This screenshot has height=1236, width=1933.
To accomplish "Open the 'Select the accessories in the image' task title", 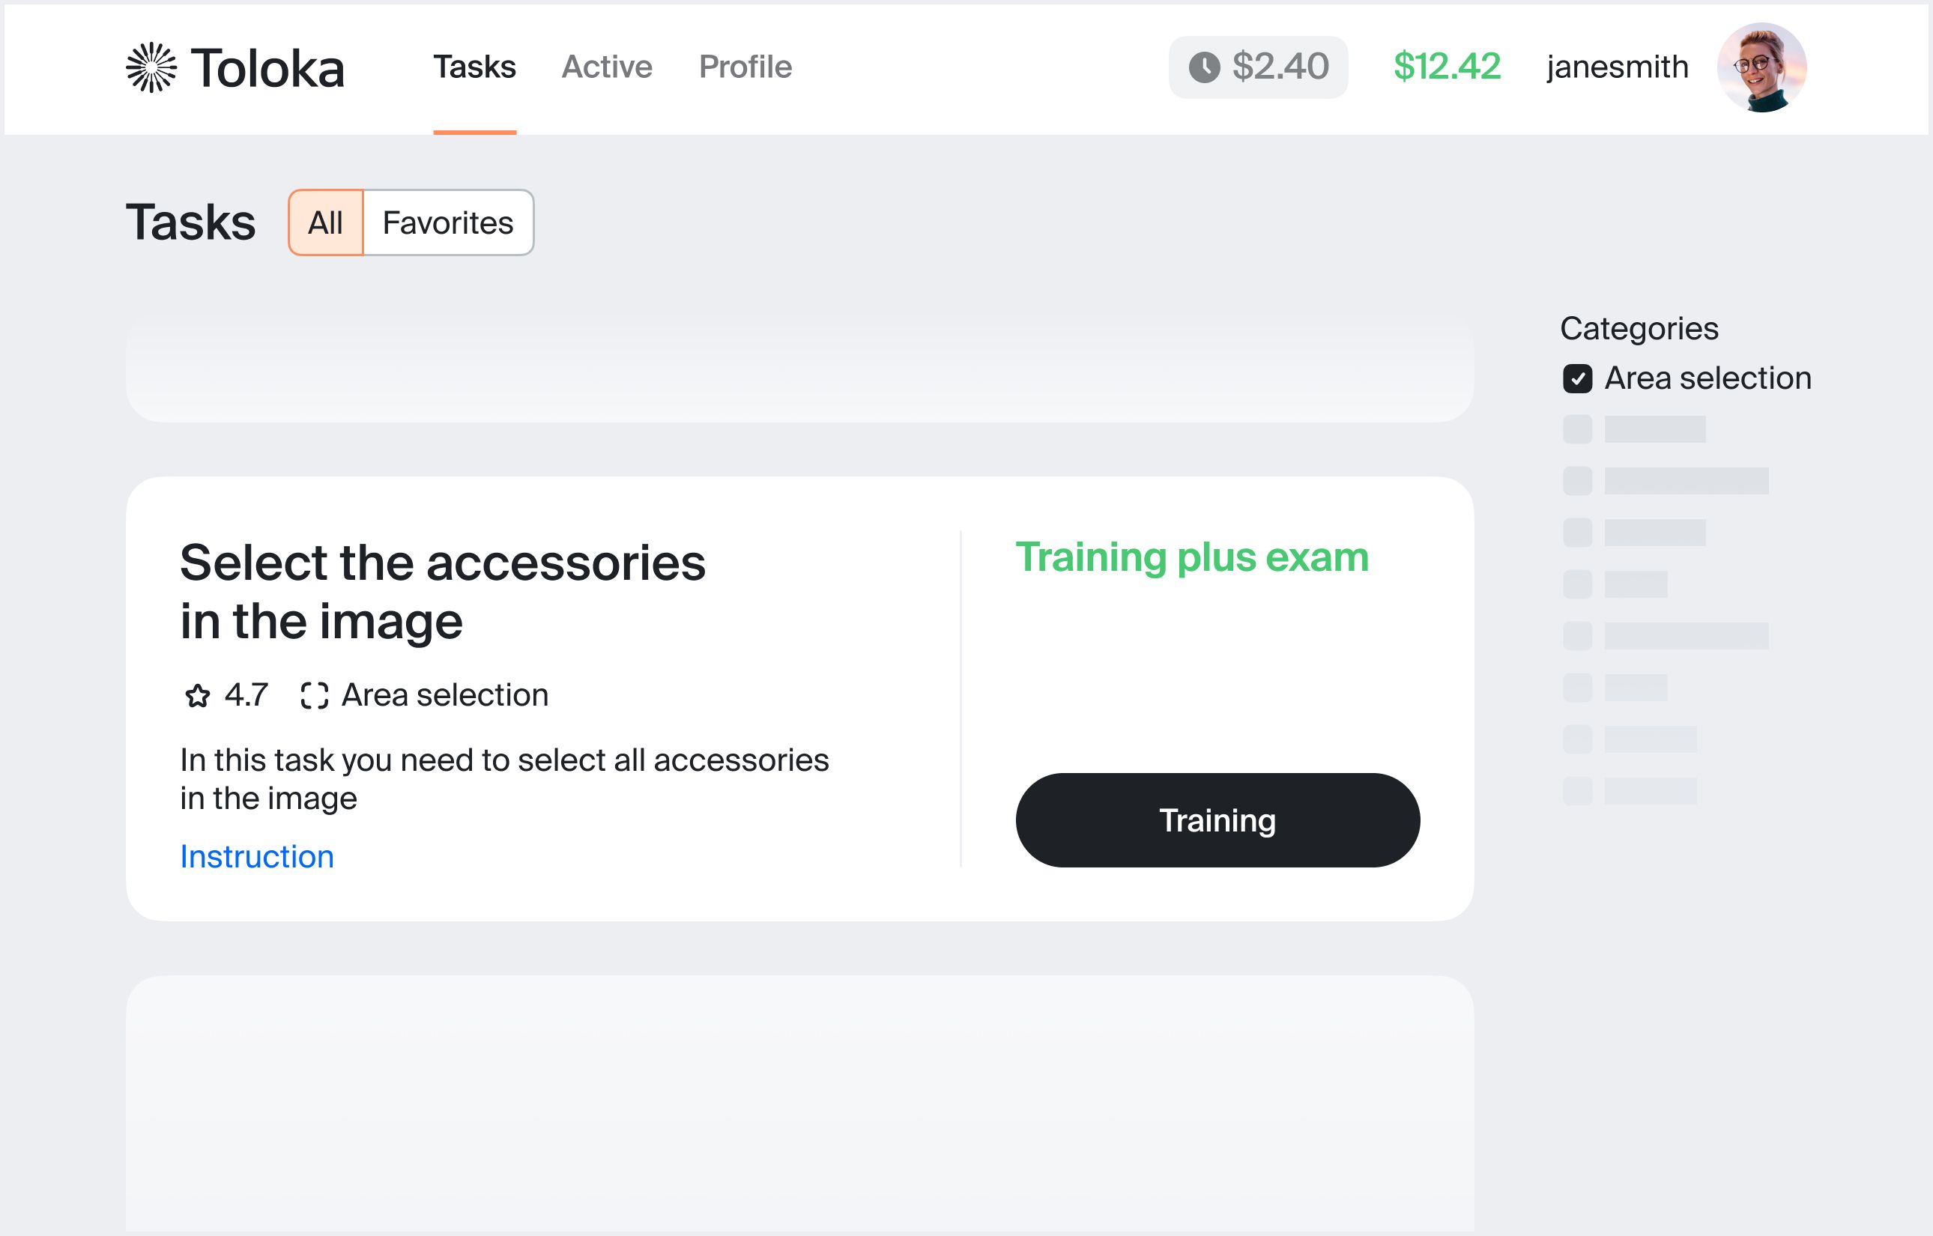I will point(442,592).
